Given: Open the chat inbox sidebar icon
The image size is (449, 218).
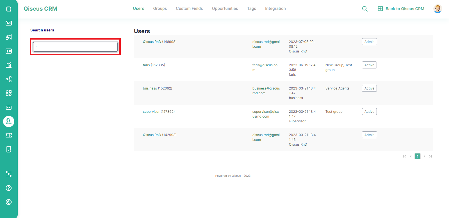Looking at the screenshot, I should coord(9,9).
